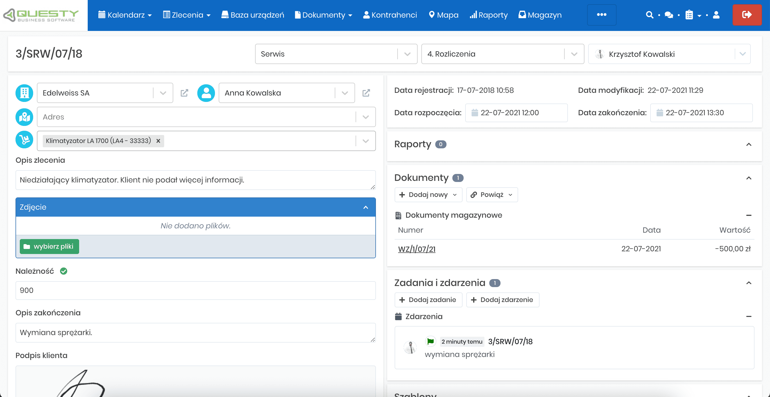
Task: Click the 'wymiana sprężarki' event description
Action: (x=459, y=354)
